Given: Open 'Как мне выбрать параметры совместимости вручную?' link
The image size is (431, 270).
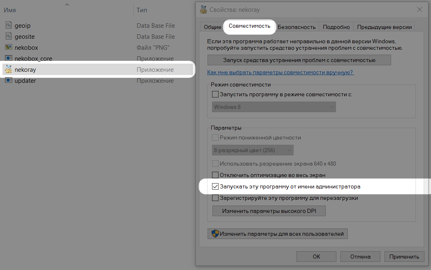Looking at the screenshot, I should tap(280, 72).
